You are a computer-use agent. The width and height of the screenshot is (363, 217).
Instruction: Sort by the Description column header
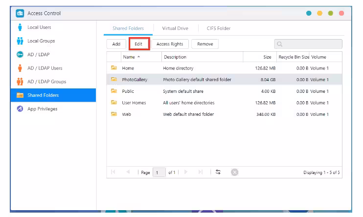[x=203, y=57]
